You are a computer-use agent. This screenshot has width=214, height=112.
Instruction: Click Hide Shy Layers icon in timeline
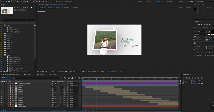pyautogui.click(x=69, y=78)
